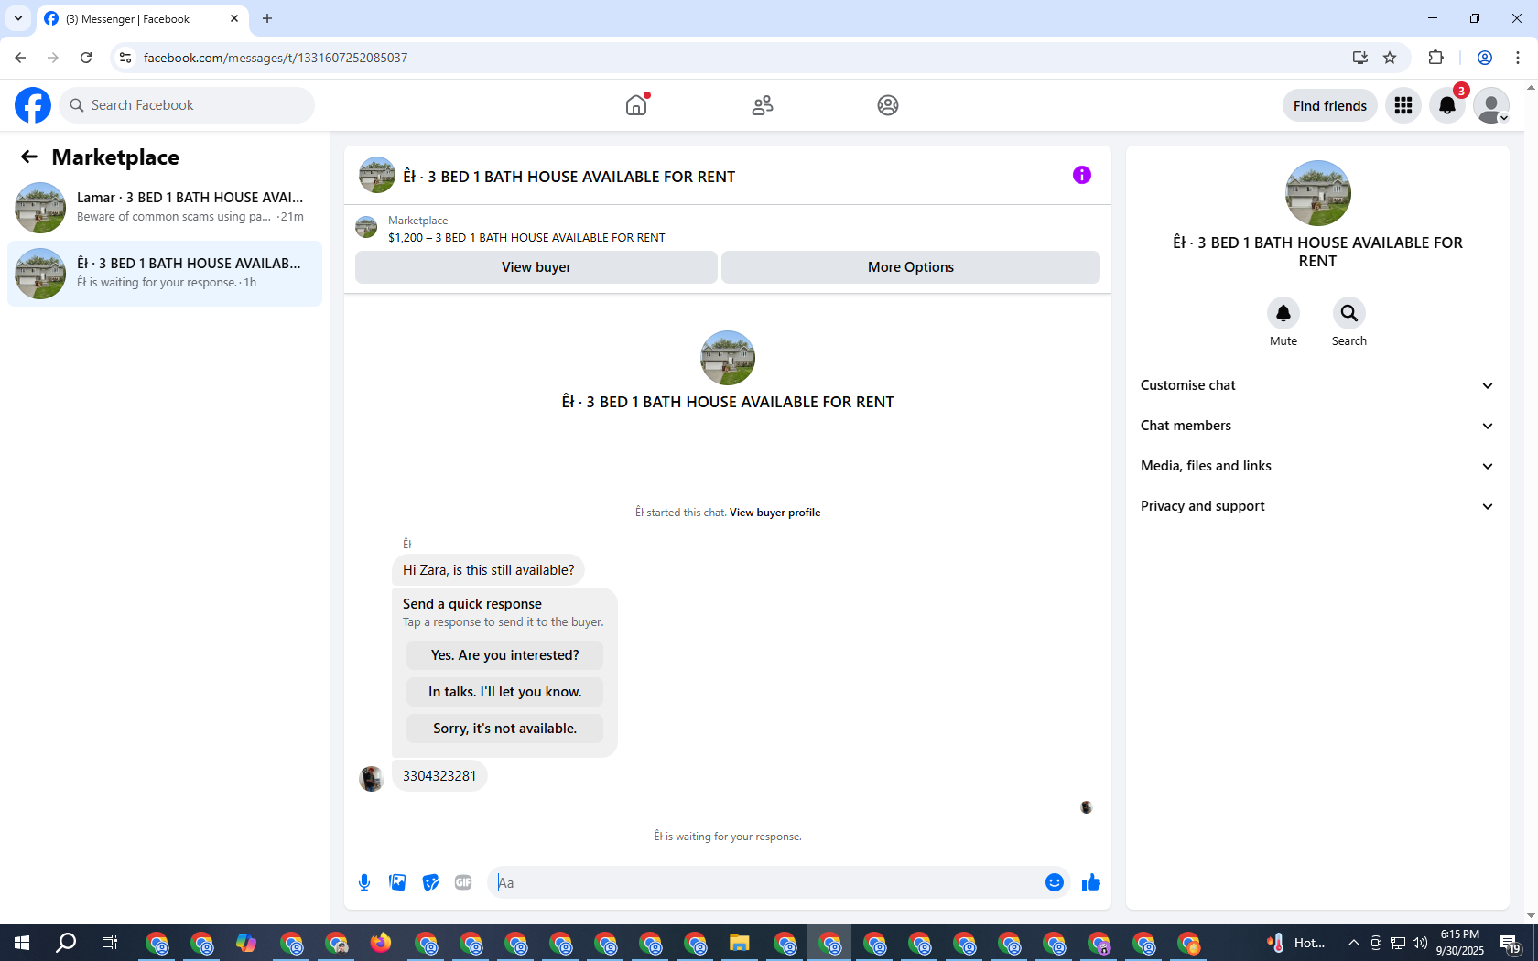Open the Facebook menu grid icon
The width and height of the screenshot is (1538, 961).
click(x=1403, y=105)
